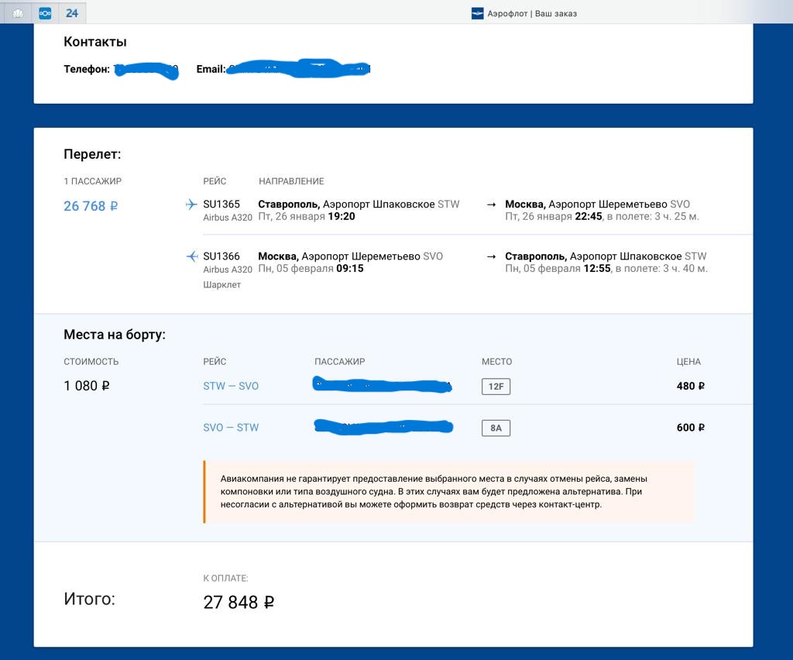
Task: Click the 600 ₽ seat price
Action: 690,428
